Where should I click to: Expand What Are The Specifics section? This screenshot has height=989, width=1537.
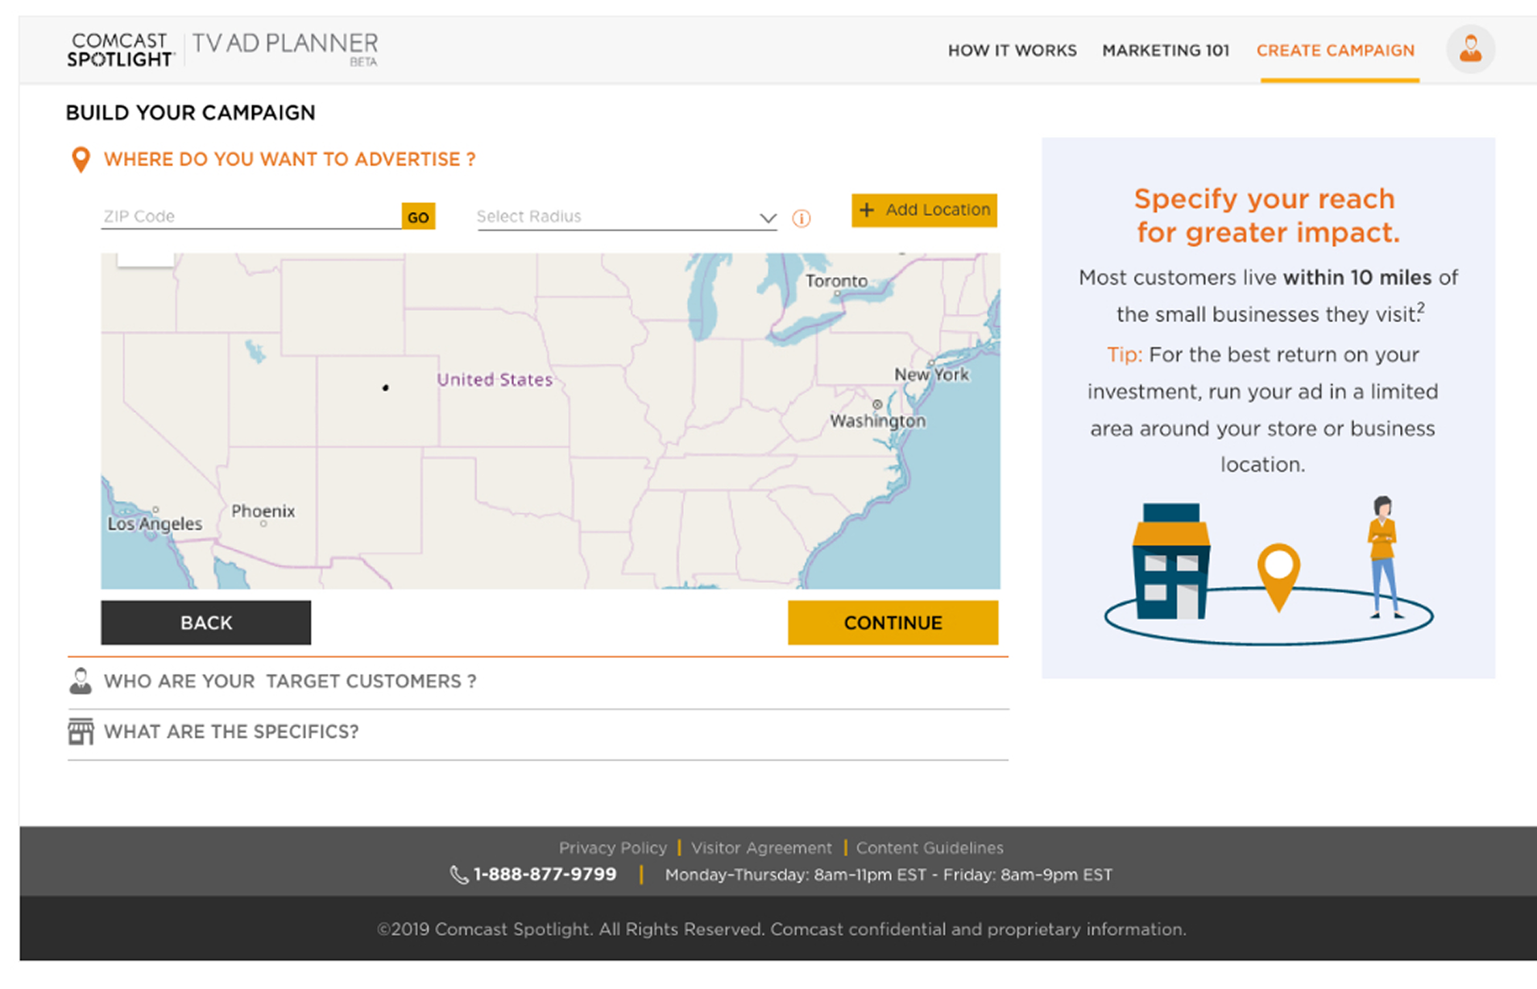(x=231, y=731)
